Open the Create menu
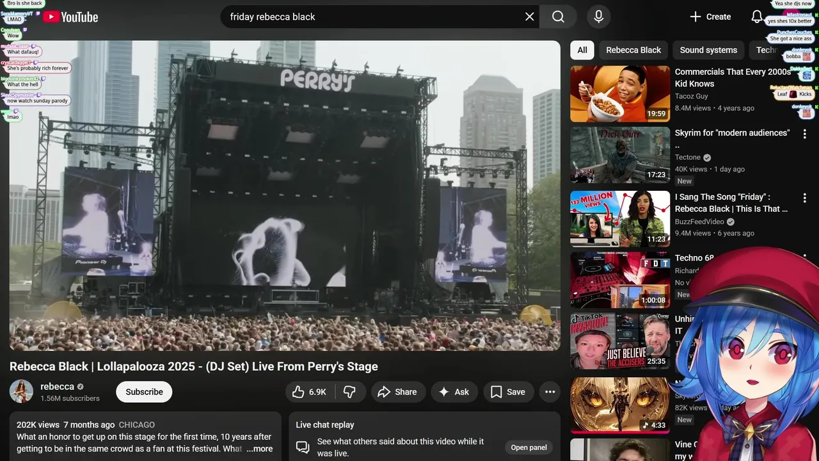 pyautogui.click(x=710, y=17)
